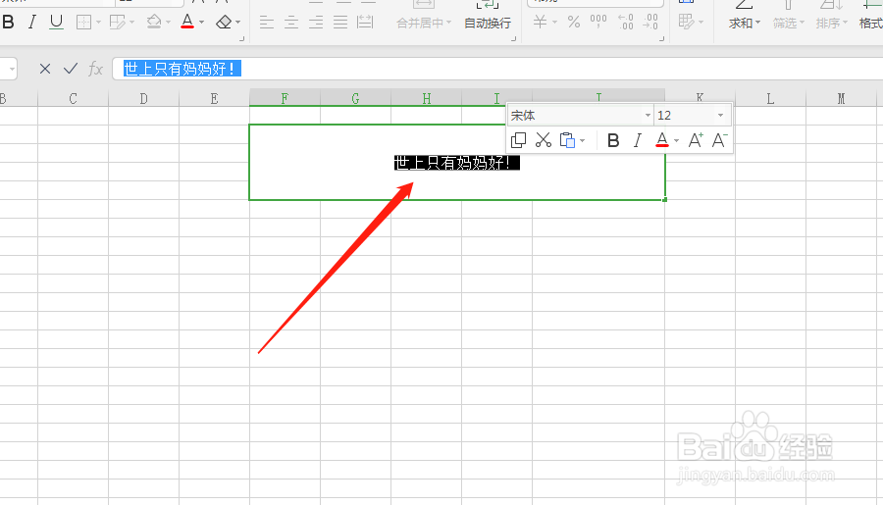Toggle Italic in the ribbon
This screenshot has height=505, width=883.
pos(32,23)
